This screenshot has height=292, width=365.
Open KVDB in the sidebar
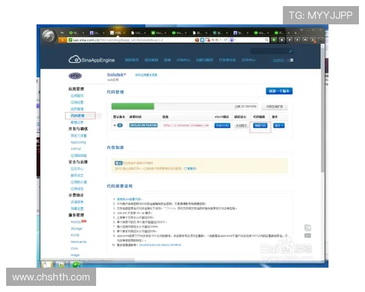[75, 235]
